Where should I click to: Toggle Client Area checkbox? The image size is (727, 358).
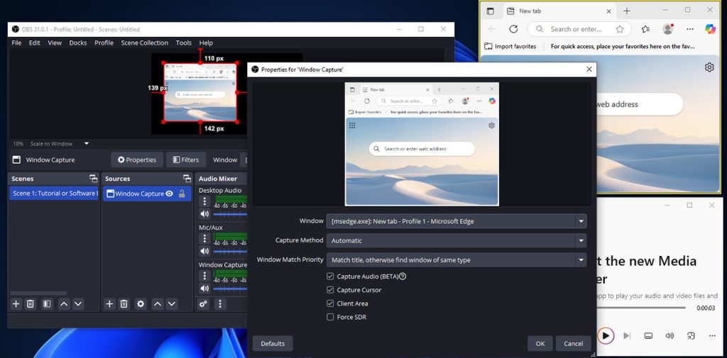point(330,303)
